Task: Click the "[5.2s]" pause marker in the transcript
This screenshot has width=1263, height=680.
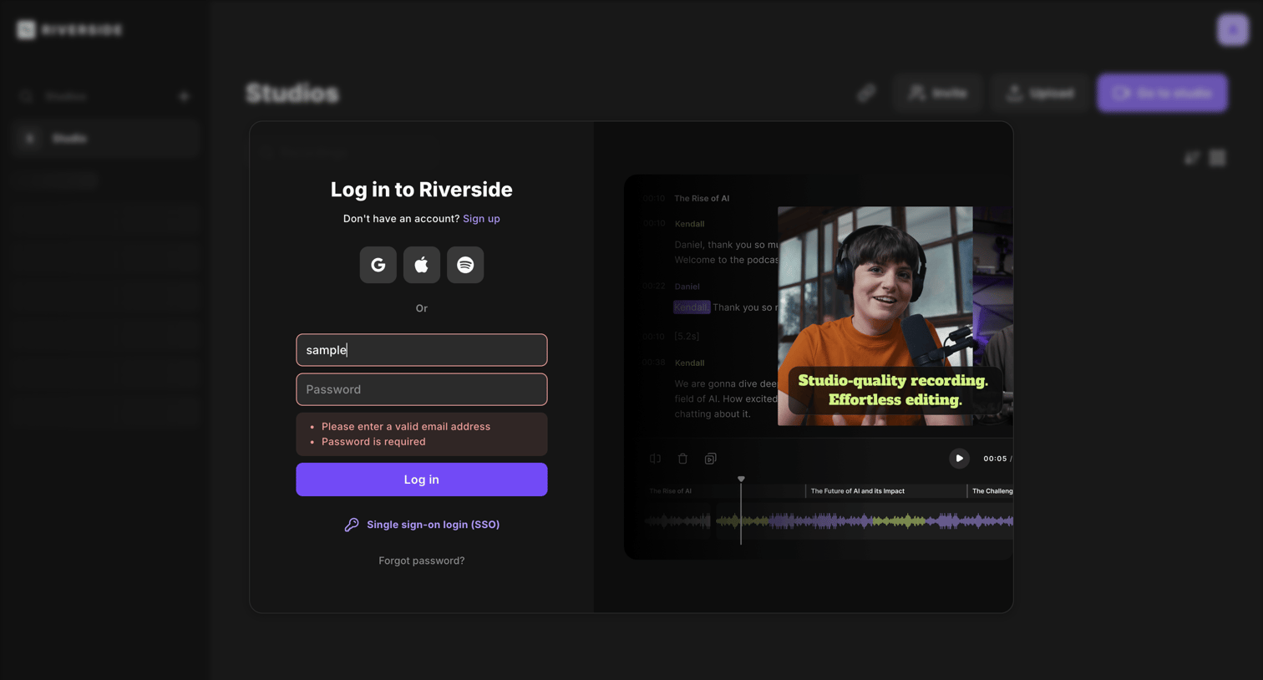Action: (687, 337)
